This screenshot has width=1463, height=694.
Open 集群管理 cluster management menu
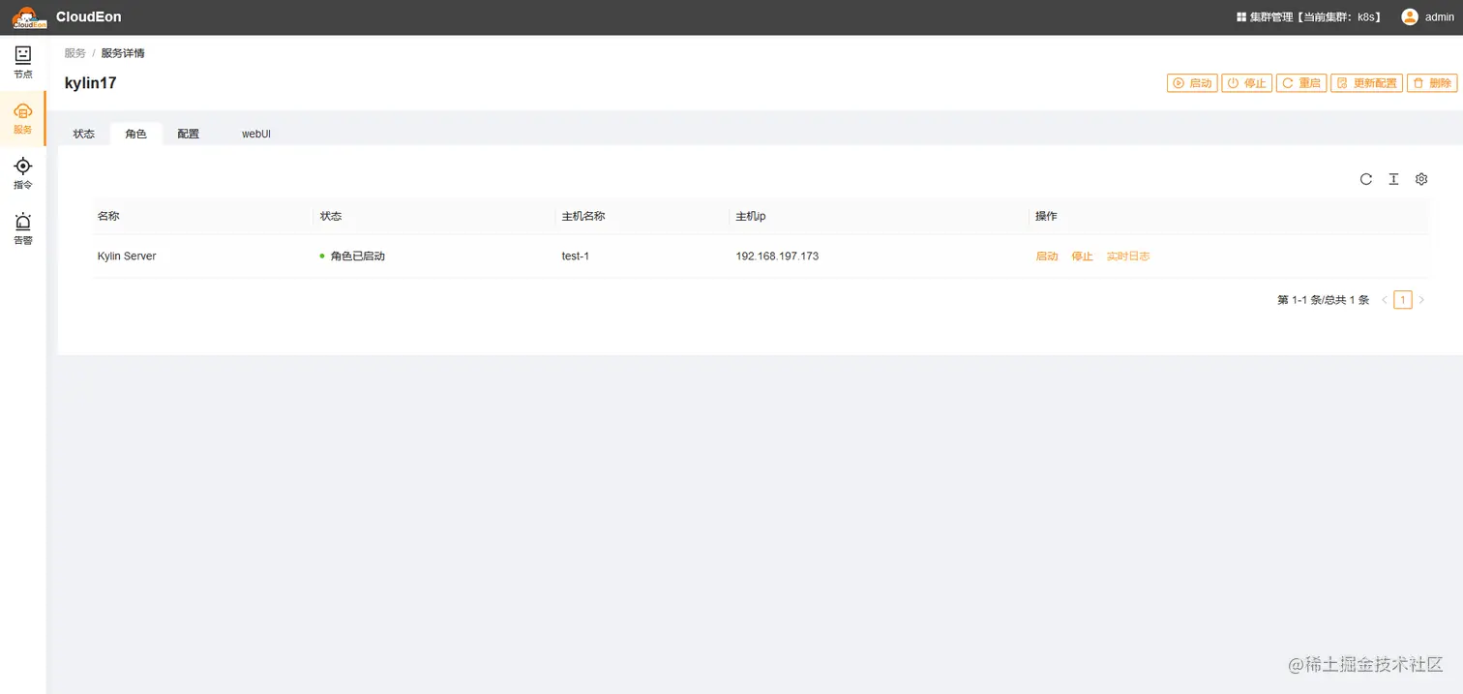1308,17
